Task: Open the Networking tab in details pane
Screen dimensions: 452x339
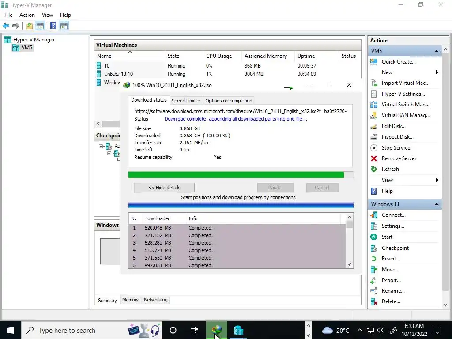Action: (156, 300)
